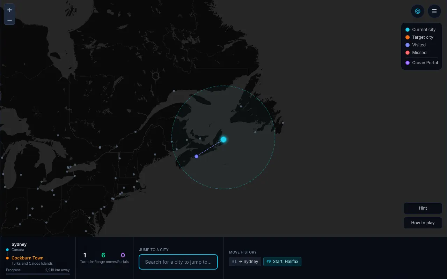Viewport: 447px width, 279px height.
Task: Click the Turns count '1'
Action: coord(85,255)
